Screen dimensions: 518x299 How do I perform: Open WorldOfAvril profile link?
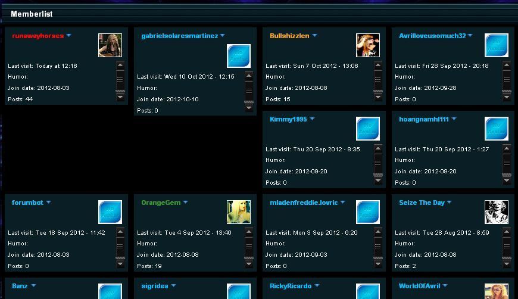pyautogui.click(x=419, y=286)
